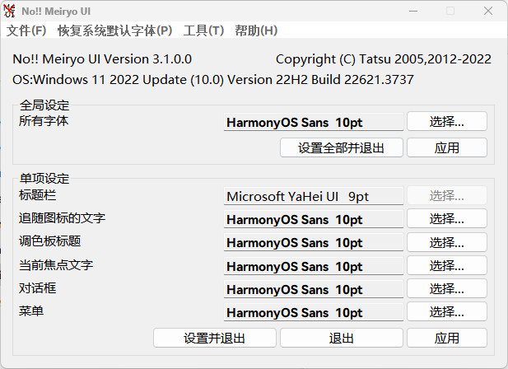Click the No!! Meiryo UI app icon

[11, 11]
